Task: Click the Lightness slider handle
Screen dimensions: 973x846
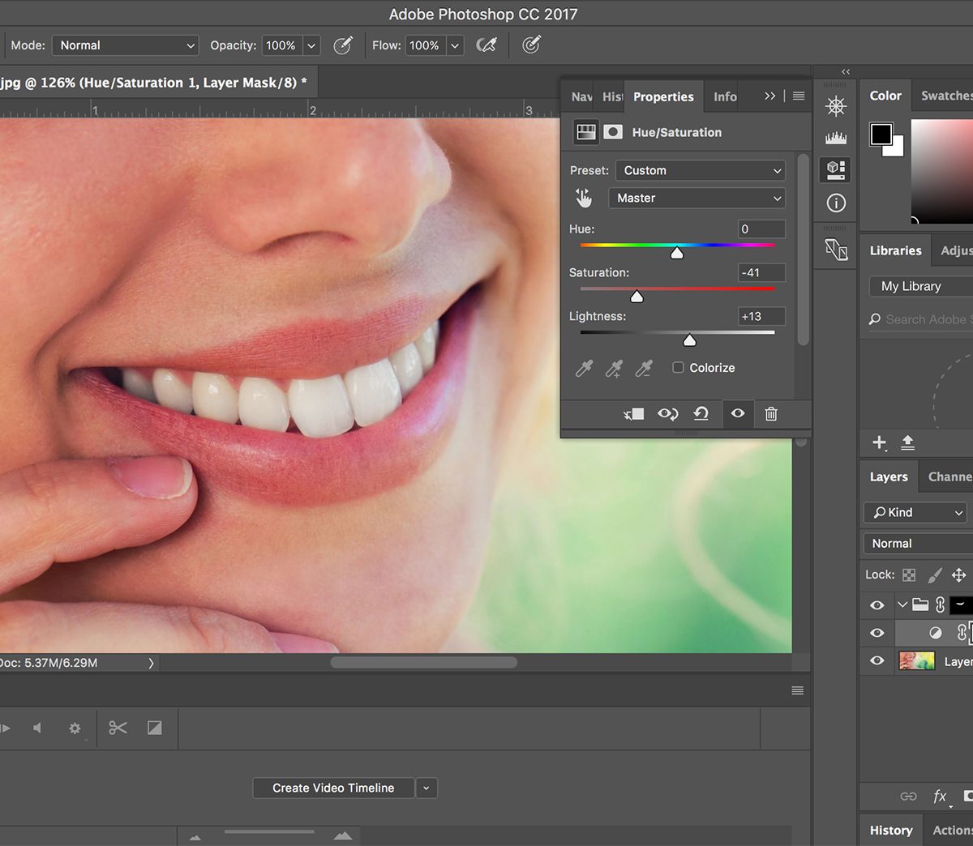Action: (689, 340)
